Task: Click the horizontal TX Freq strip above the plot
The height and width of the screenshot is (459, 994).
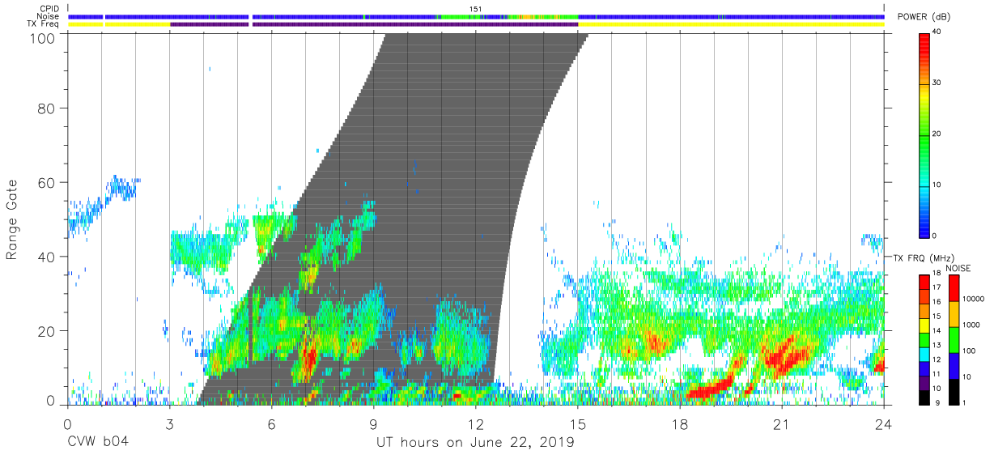Action: (476, 25)
